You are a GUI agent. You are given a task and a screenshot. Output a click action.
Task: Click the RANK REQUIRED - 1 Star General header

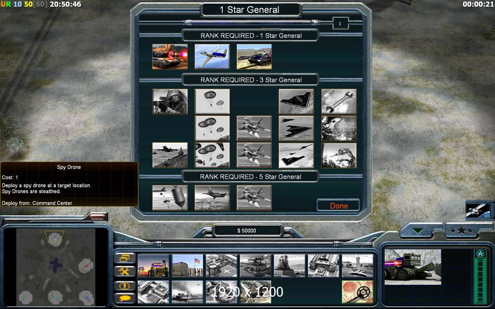251,36
